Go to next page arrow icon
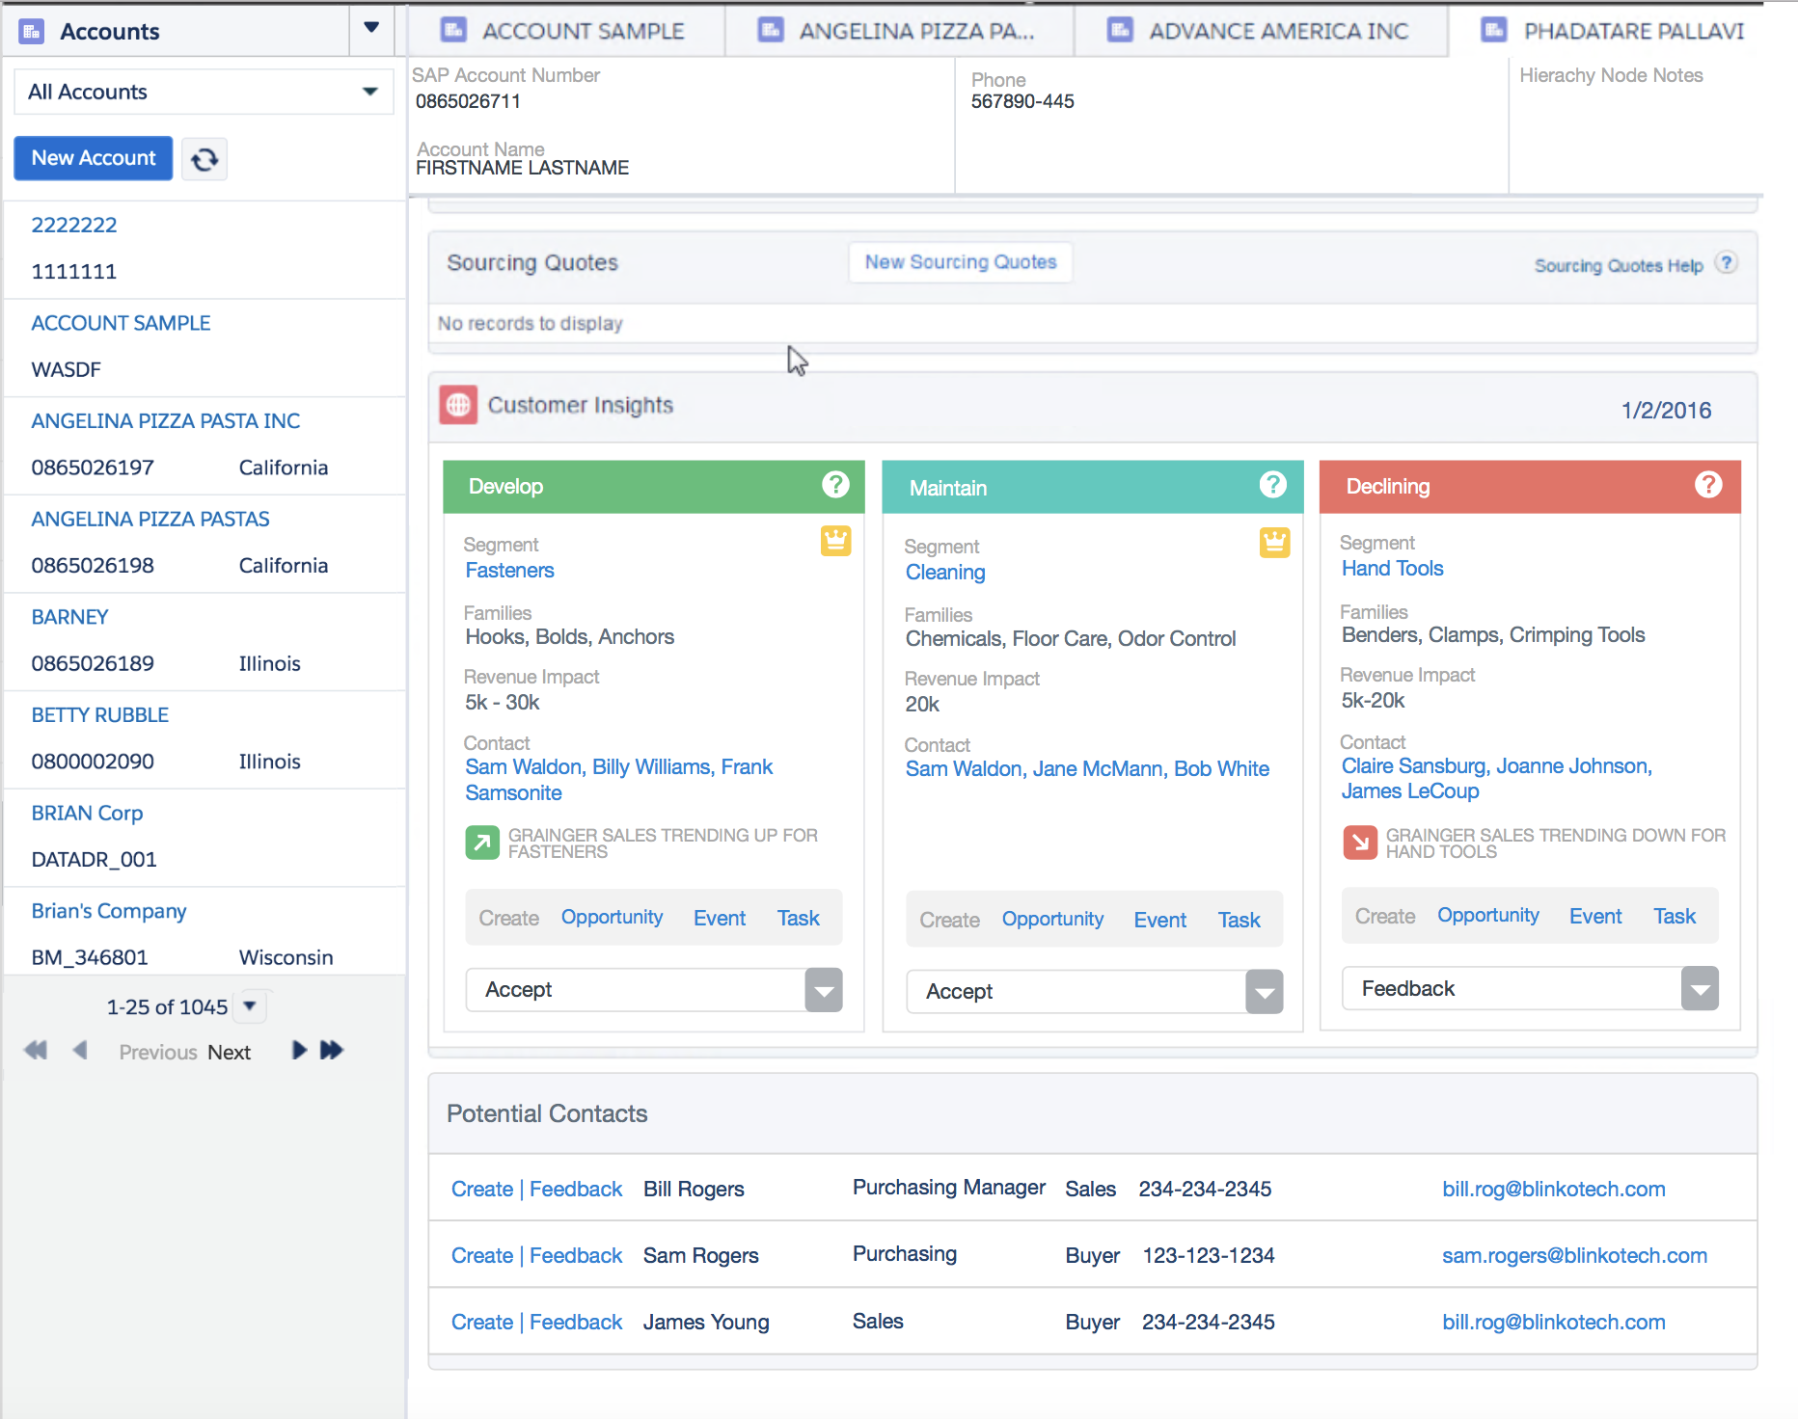The image size is (1798, 1419). pyautogui.click(x=299, y=1050)
